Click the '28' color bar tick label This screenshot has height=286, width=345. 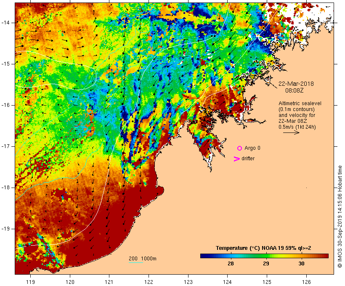(231, 264)
